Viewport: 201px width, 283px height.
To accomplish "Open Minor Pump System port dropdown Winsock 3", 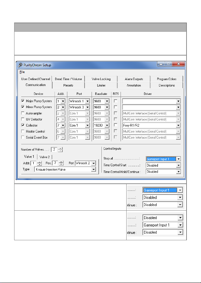I will pos(88,107).
